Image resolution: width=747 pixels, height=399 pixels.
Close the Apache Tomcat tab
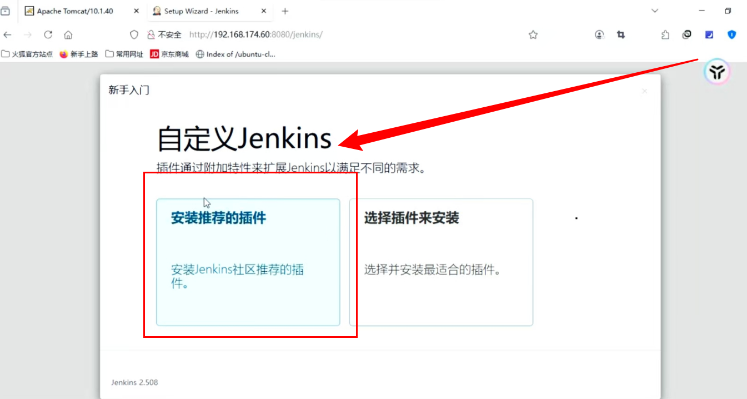click(x=137, y=11)
